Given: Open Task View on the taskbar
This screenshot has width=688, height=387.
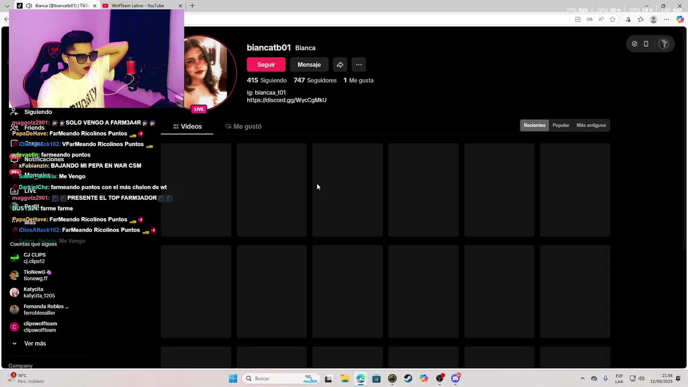Looking at the screenshot, I should click(328, 378).
